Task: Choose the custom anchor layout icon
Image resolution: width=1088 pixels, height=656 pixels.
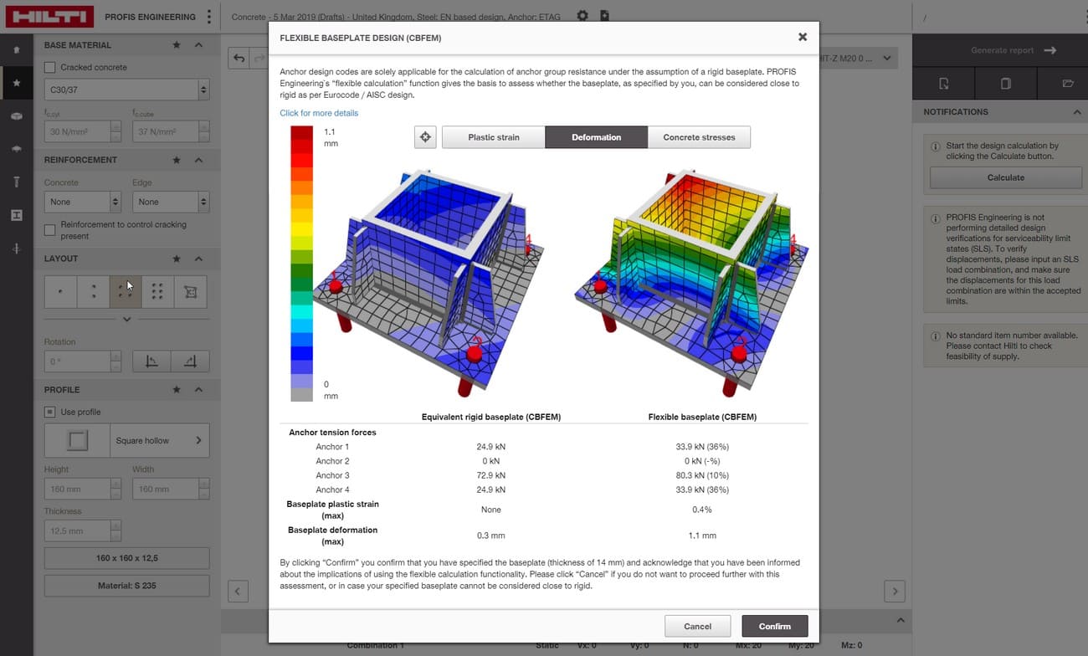Action: [190, 292]
